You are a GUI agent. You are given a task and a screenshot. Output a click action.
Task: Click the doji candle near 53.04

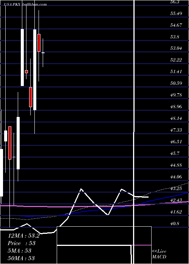[x=43, y=53]
